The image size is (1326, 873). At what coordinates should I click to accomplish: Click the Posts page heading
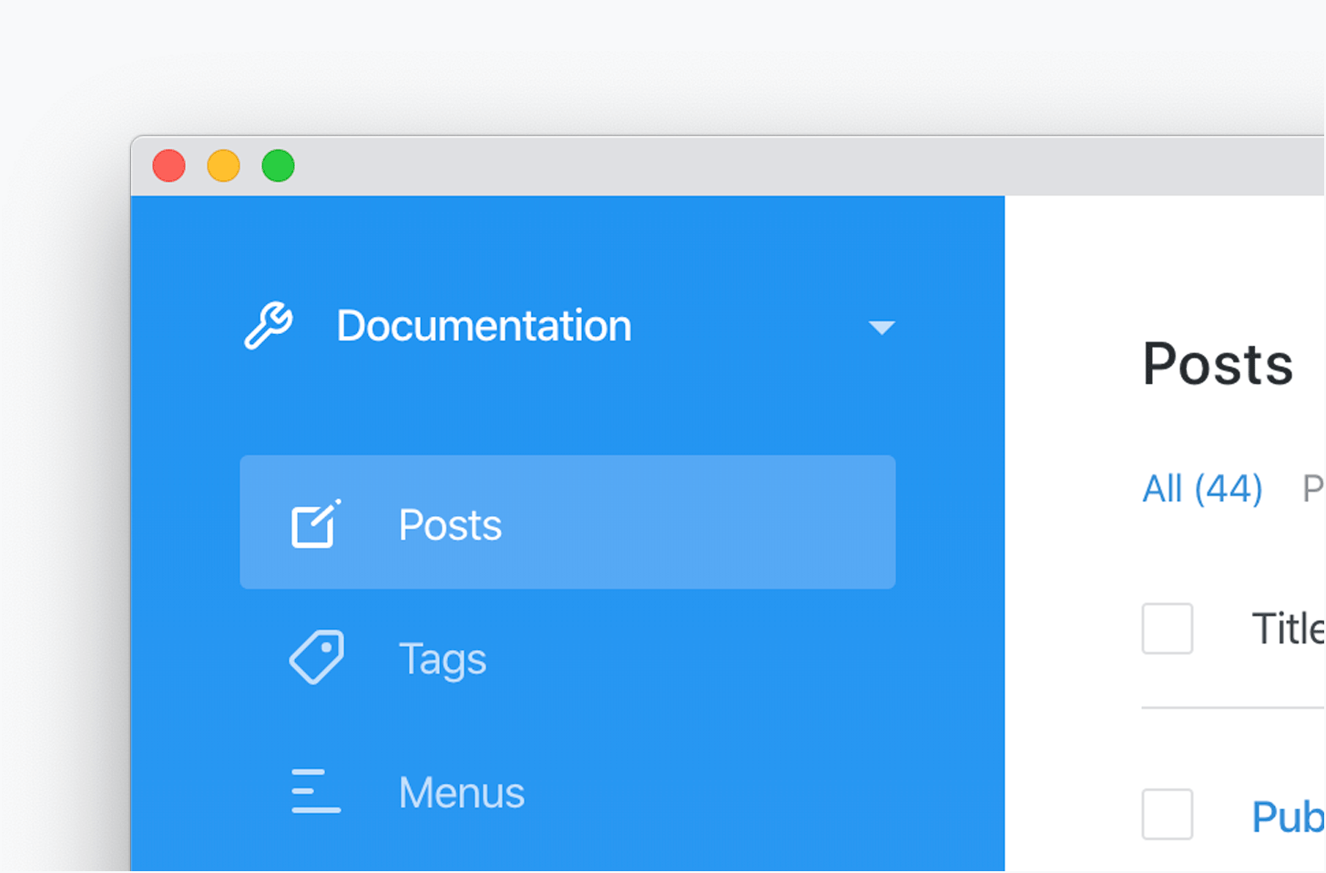coord(1218,363)
